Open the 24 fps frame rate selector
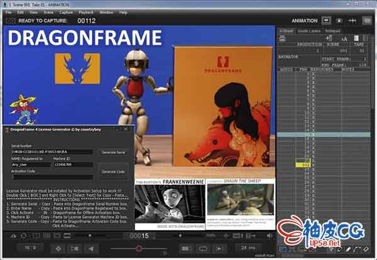The image size is (377, 260). tap(248, 247)
